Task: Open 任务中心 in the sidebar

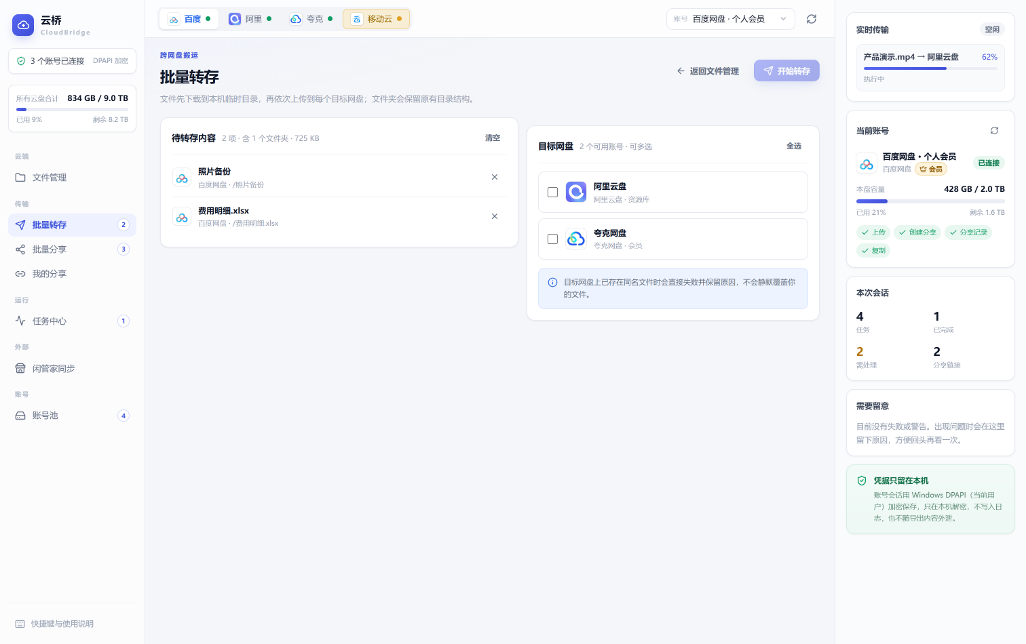Action: 72,321
